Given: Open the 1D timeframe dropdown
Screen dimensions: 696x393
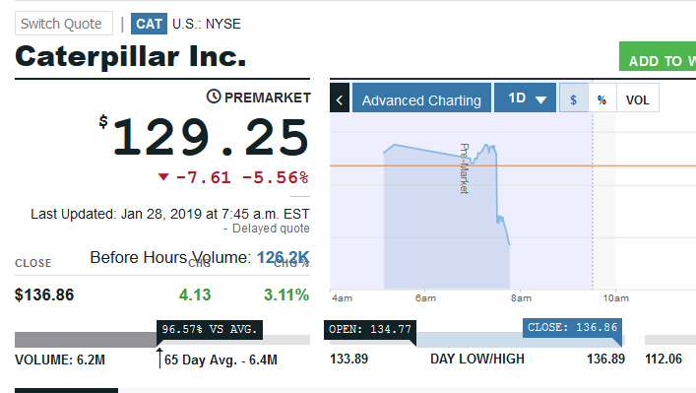Looking at the screenshot, I should coord(525,98).
